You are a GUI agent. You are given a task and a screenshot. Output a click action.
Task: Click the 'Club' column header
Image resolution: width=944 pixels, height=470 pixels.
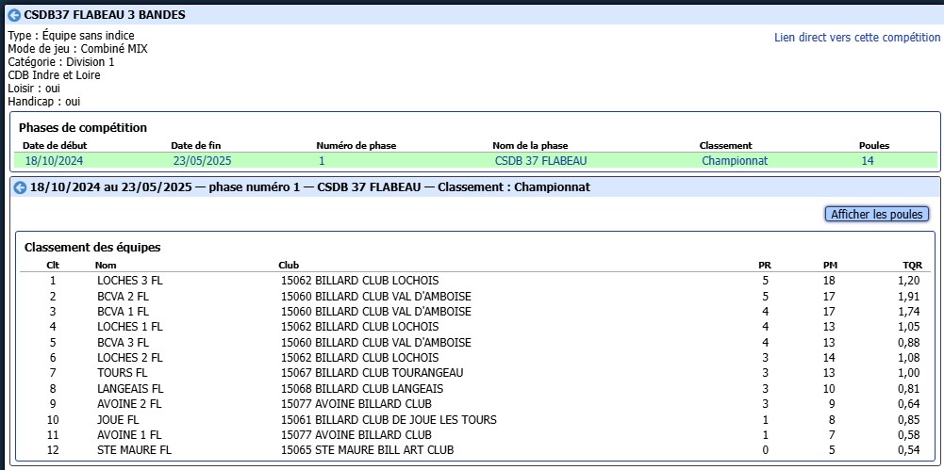(289, 265)
